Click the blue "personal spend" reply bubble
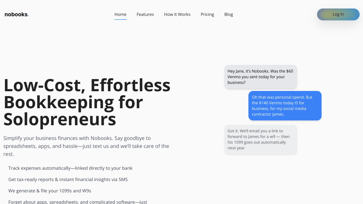This screenshot has width=363, height=204. [285, 106]
